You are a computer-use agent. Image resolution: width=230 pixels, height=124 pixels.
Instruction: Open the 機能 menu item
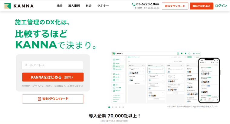59,6
